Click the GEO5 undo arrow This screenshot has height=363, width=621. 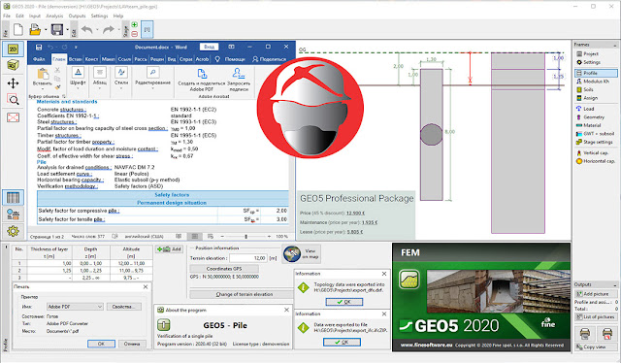86,30
